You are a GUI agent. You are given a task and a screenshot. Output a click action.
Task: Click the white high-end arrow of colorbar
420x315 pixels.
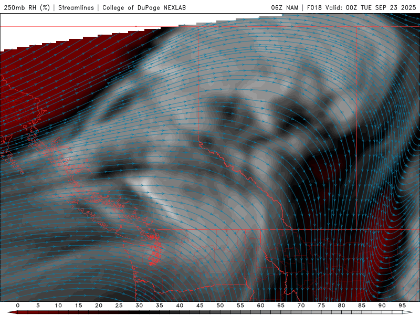pyautogui.click(x=408, y=312)
